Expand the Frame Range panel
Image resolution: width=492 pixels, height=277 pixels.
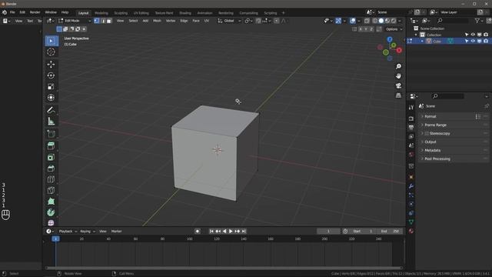coord(454,125)
